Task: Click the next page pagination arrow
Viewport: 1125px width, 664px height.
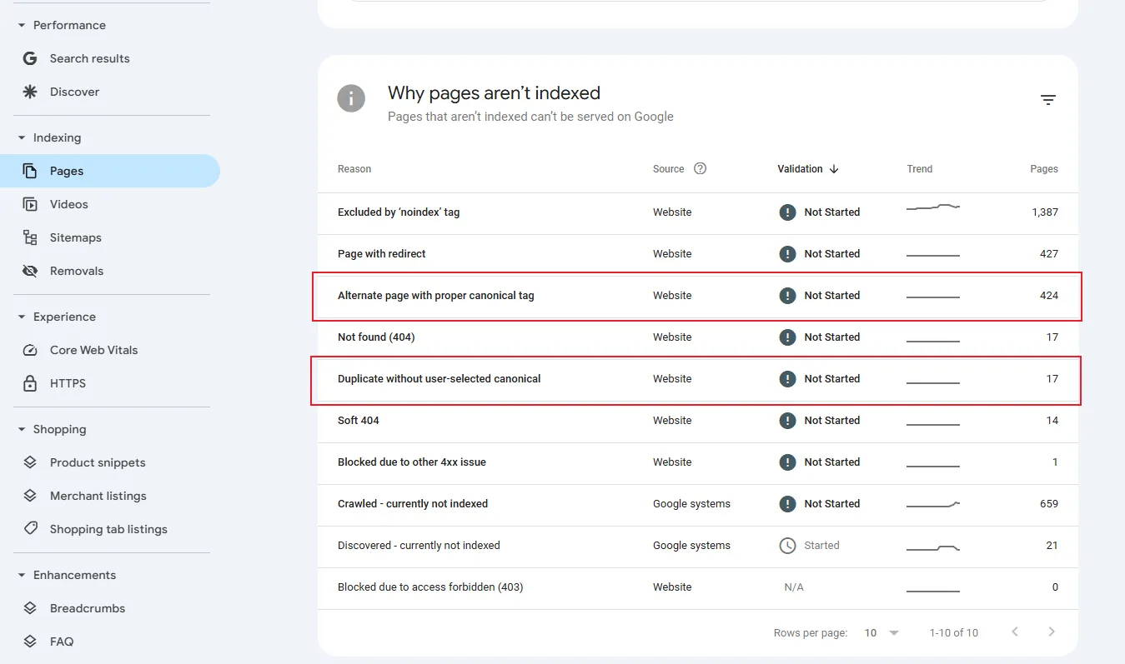Action: pos(1052,632)
